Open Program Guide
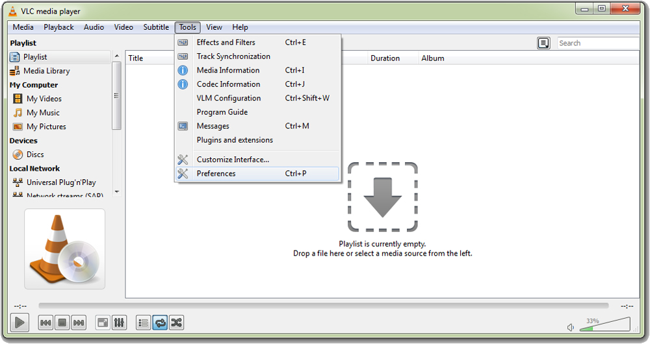 [x=257, y=112]
